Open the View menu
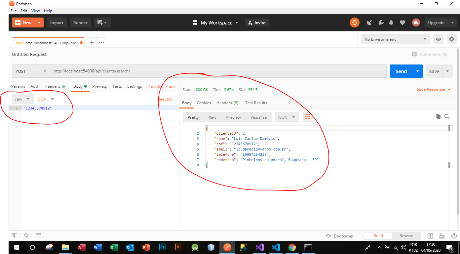Viewport: 460px width, 254px height. pyautogui.click(x=36, y=11)
